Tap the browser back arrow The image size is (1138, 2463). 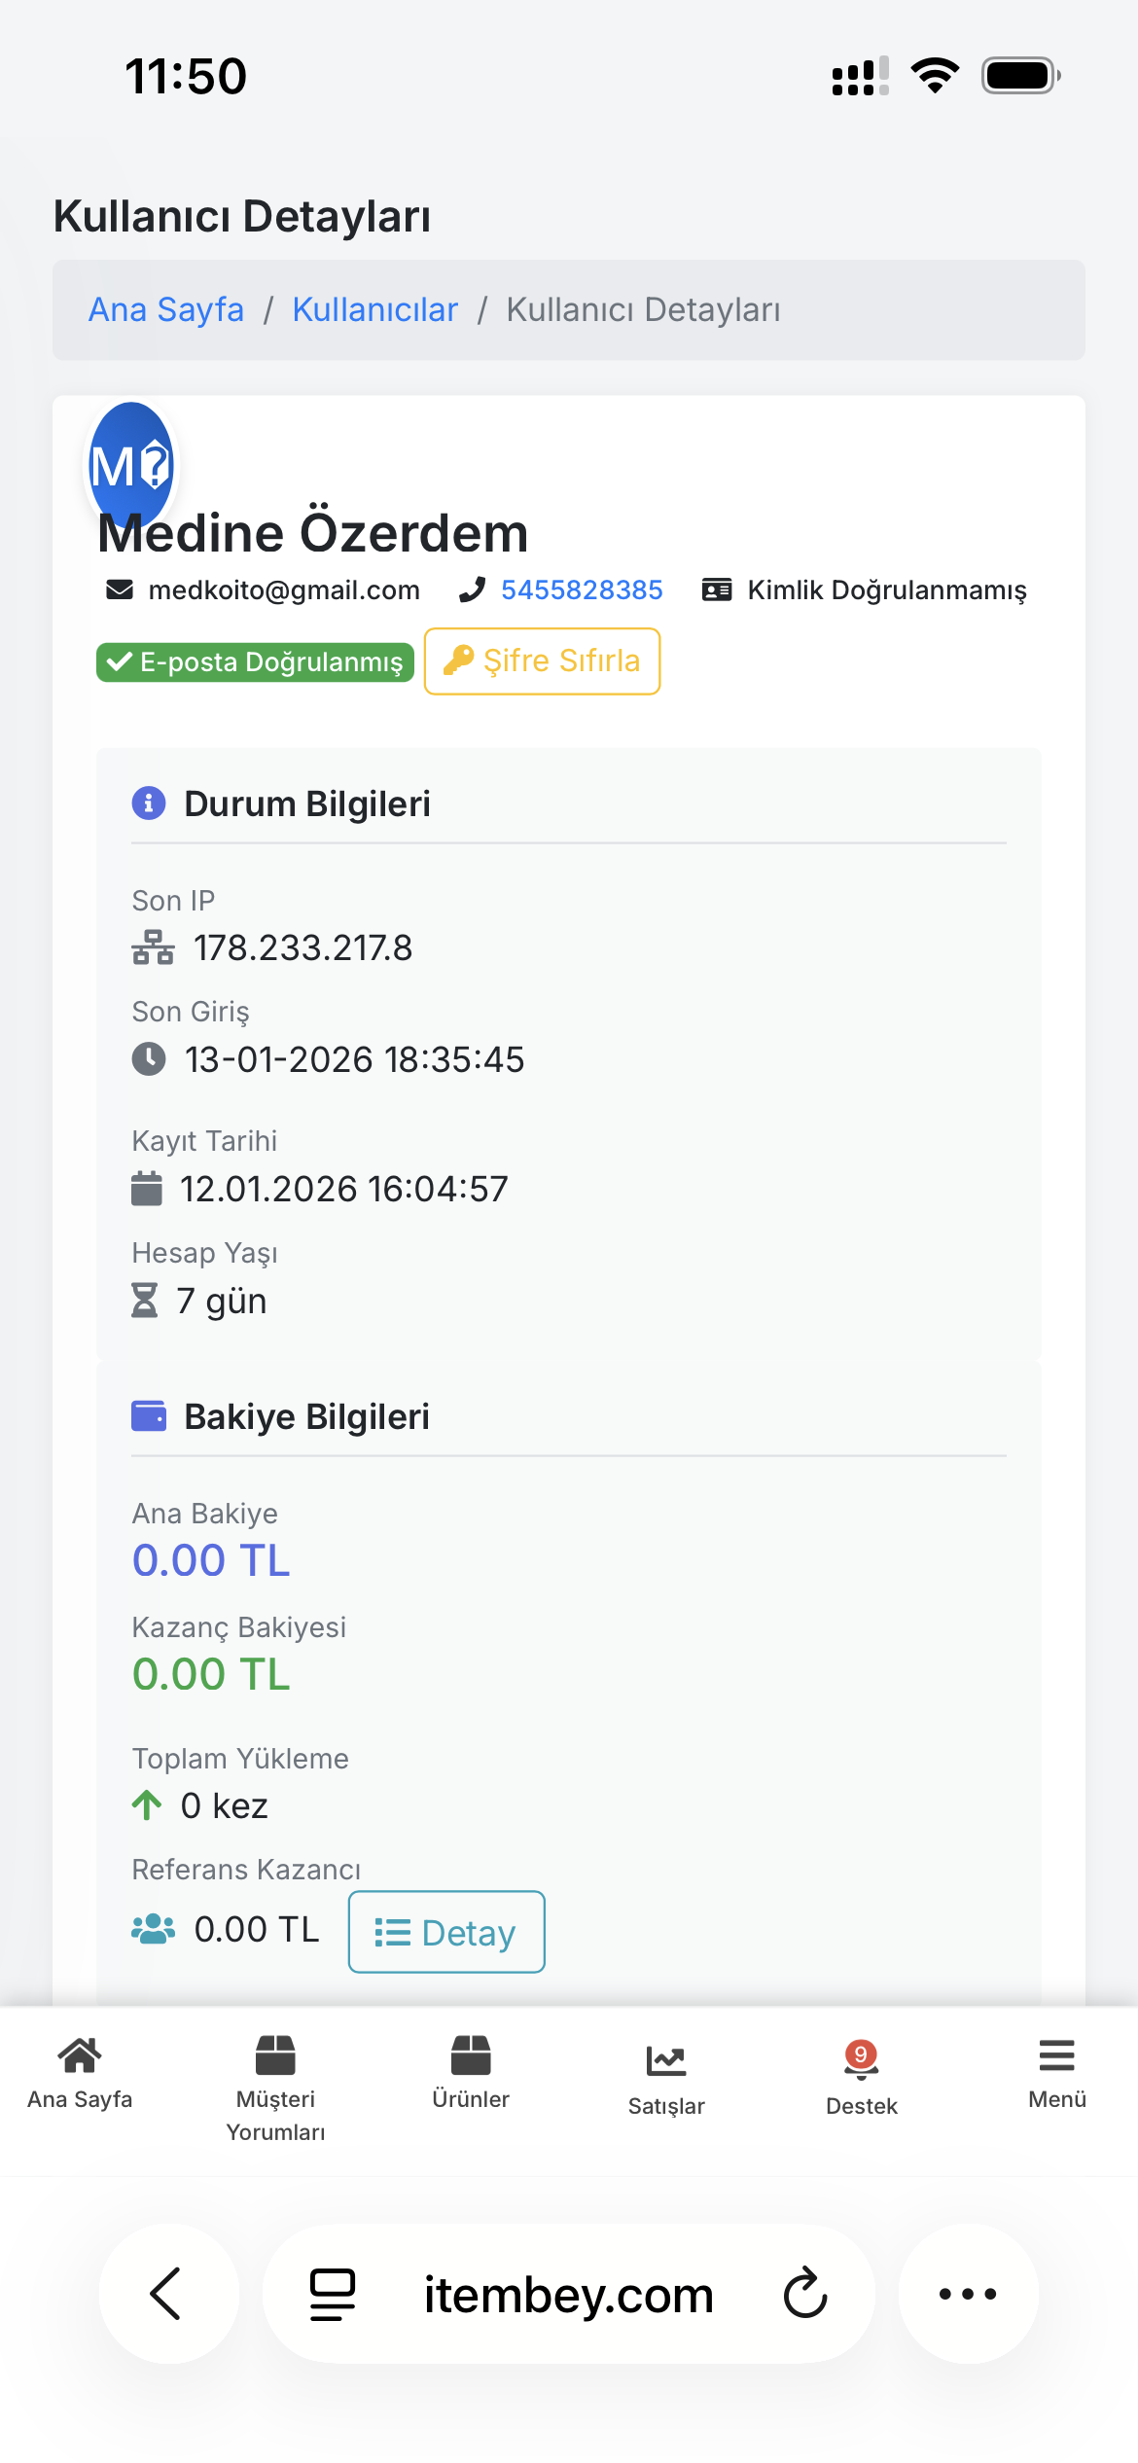(x=167, y=2294)
